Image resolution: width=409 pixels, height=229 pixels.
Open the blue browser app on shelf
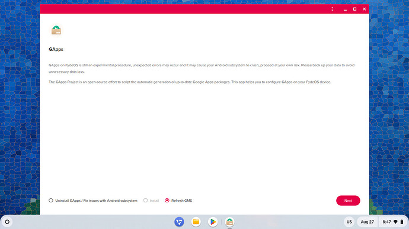click(x=179, y=222)
